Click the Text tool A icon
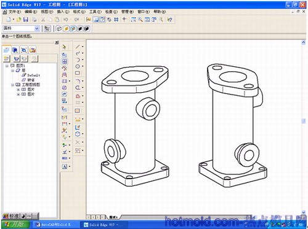The width and height of the screenshot is (308, 229). point(65,166)
